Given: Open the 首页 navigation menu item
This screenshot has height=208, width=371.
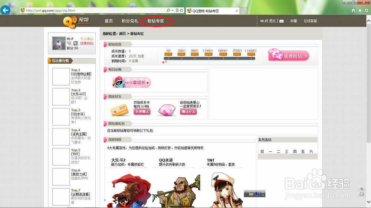Looking at the screenshot, I should click(x=109, y=21).
